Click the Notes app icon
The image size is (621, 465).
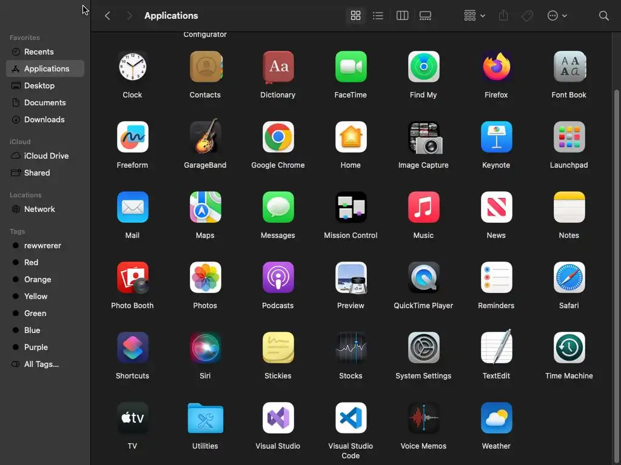coord(569,207)
